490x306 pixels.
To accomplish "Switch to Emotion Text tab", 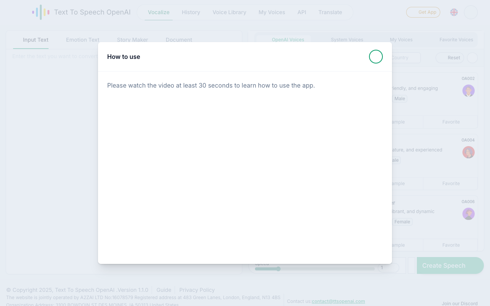I will (83, 40).
